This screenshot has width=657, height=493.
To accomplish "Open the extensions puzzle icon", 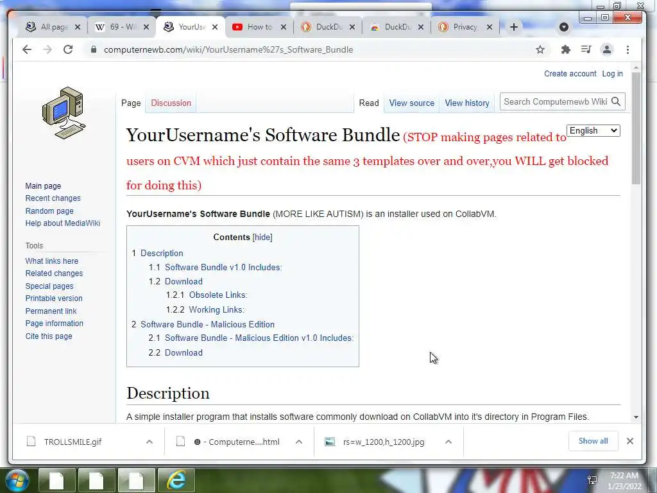I will pos(565,49).
